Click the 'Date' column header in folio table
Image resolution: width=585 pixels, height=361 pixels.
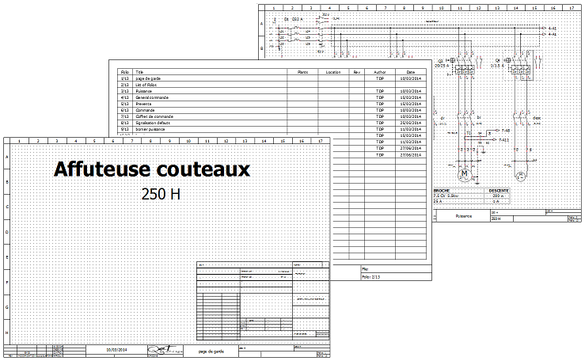click(410, 72)
